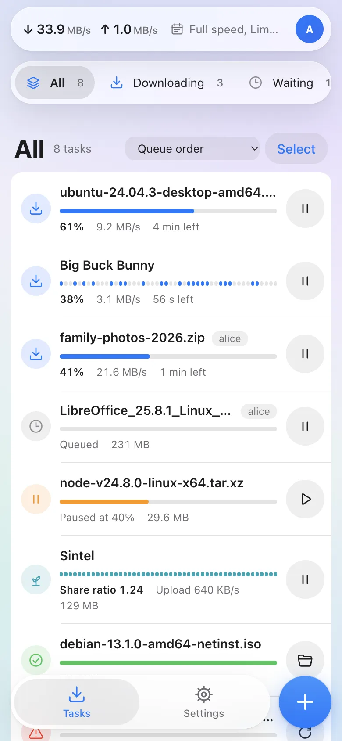The height and width of the screenshot is (741, 342).
Task: Open the family-photos-2026.zip task title
Action: click(x=132, y=338)
